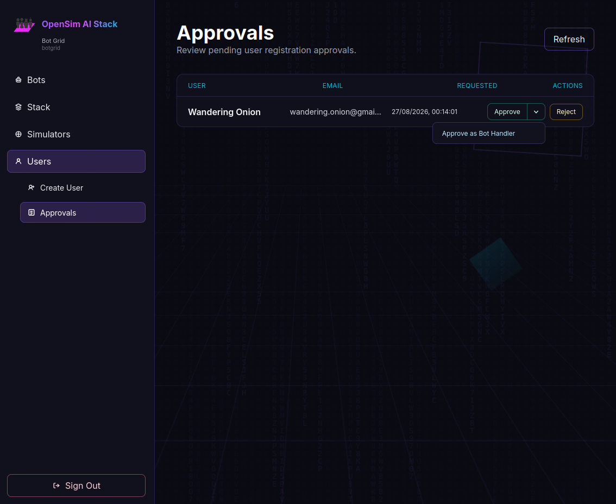Click the wandering.onion@gmai... email cell
Screen dimensions: 616x504
click(336, 112)
